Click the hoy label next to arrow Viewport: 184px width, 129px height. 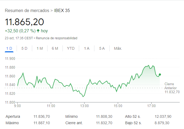tap(44, 31)
